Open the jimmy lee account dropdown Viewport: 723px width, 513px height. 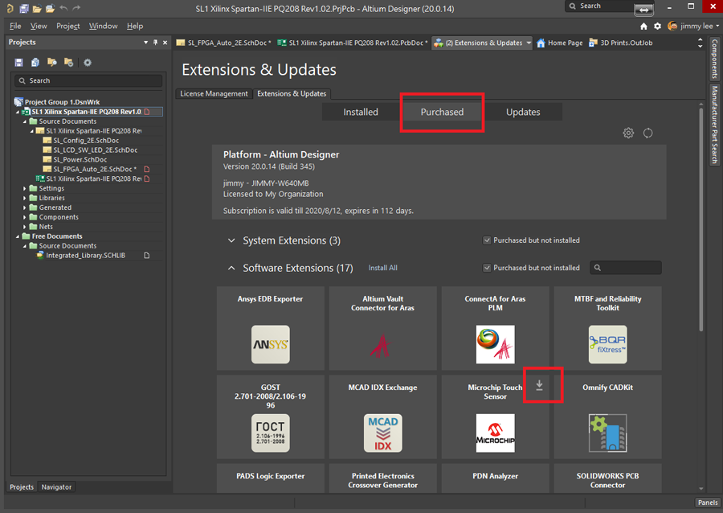(692, 26)
